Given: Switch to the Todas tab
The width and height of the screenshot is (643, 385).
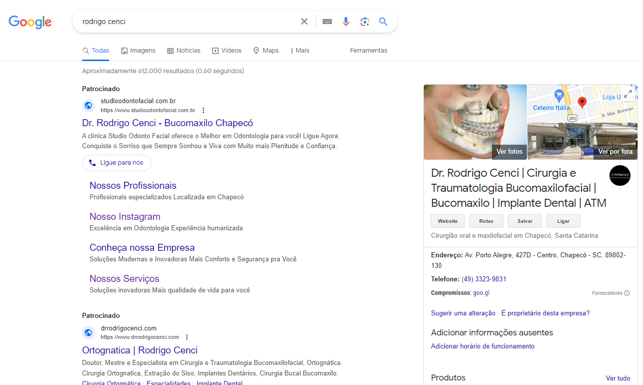Looking at the screenshot, I should tap(96, 51).
